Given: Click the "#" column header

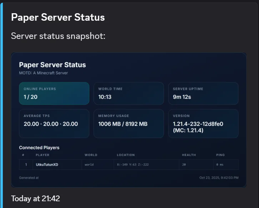Looking at the screenshot, I should (x=23, y=155).
